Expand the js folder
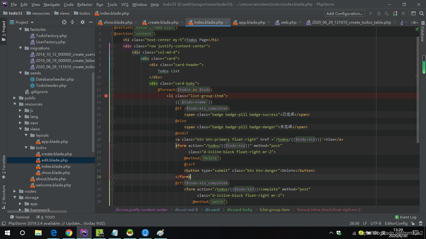426x239 pixels. pos(21,110)
